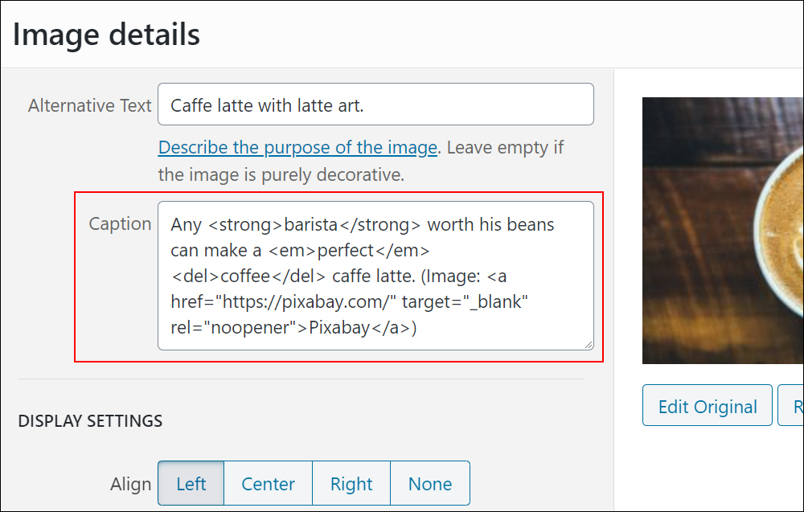Click the 'Alternative Text' field label
The height and width of the screenshot is (512, 804).
click(90, 105)
